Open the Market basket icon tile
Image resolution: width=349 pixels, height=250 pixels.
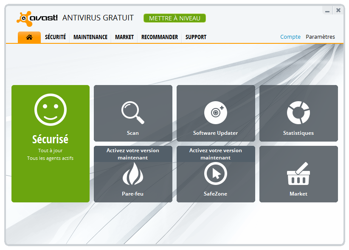(x=298, y=174)
